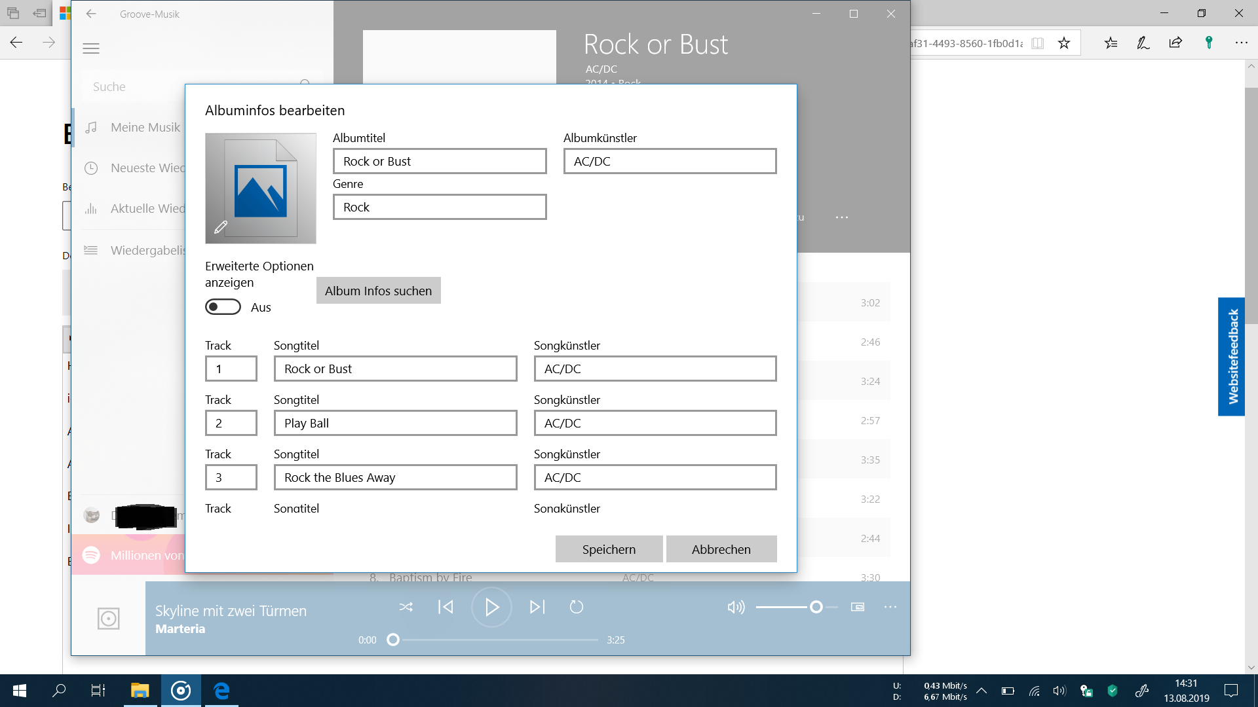This screenshot has height=707, width=1258.
Task: Toggle repeat playback
Action: pos(577,607)
